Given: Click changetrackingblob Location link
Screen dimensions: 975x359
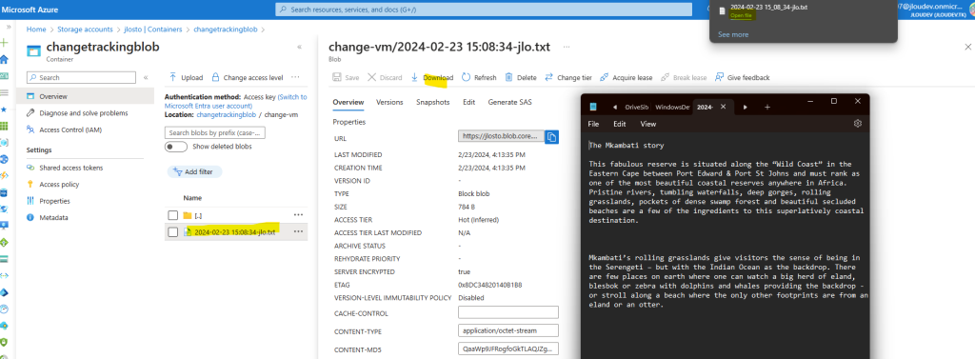Looking at the screenshot, I should (226, 115).
